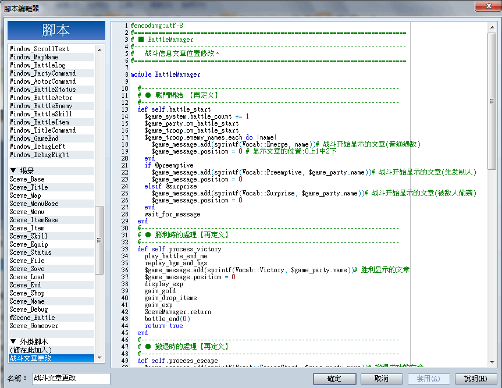Select #Scene_Battle script

click(x=51, y=318)
